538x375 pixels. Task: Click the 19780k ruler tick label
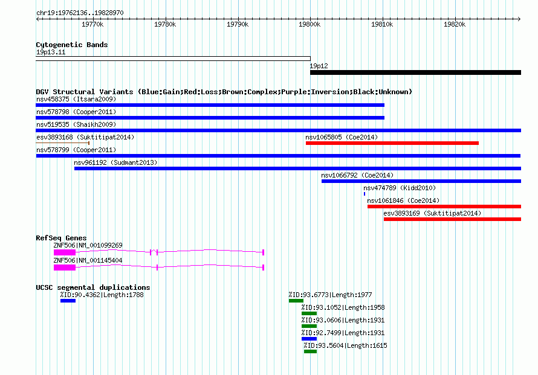pos(165,24)
